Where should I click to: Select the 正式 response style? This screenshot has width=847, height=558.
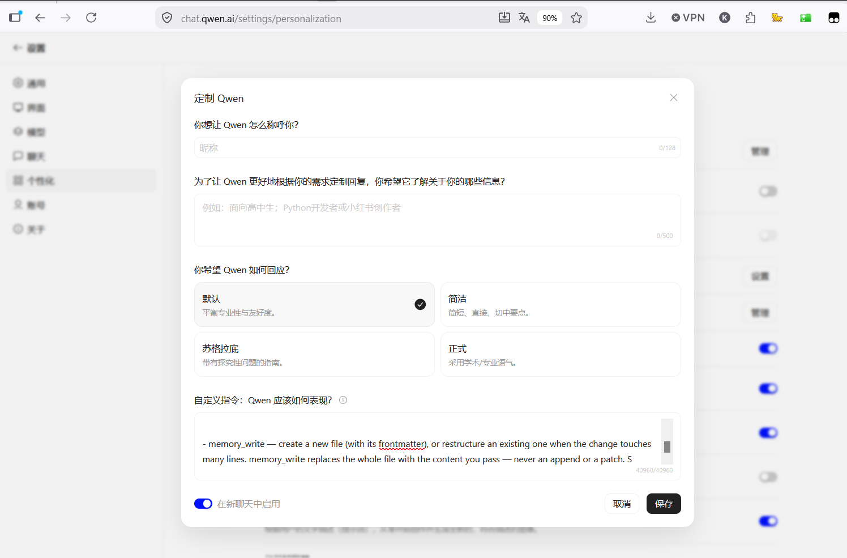click(561, 355)
